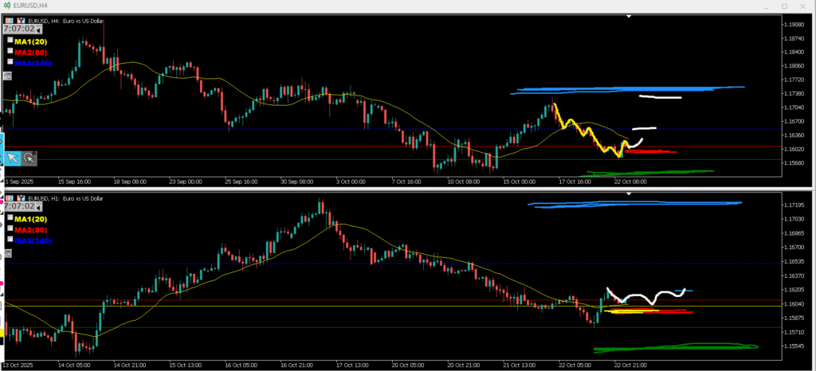Viewport: 816px width, 371px height.
Task: Click the 7:07:02 timer on H4 chart
Action: coord(19,29)
